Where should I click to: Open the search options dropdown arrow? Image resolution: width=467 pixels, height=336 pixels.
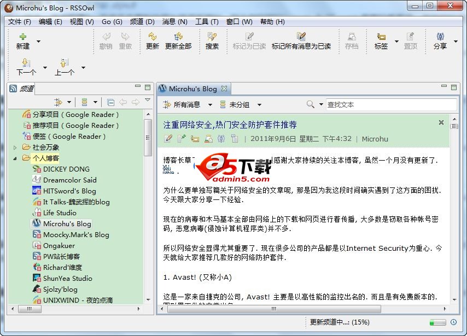click(x=321, y=104)
